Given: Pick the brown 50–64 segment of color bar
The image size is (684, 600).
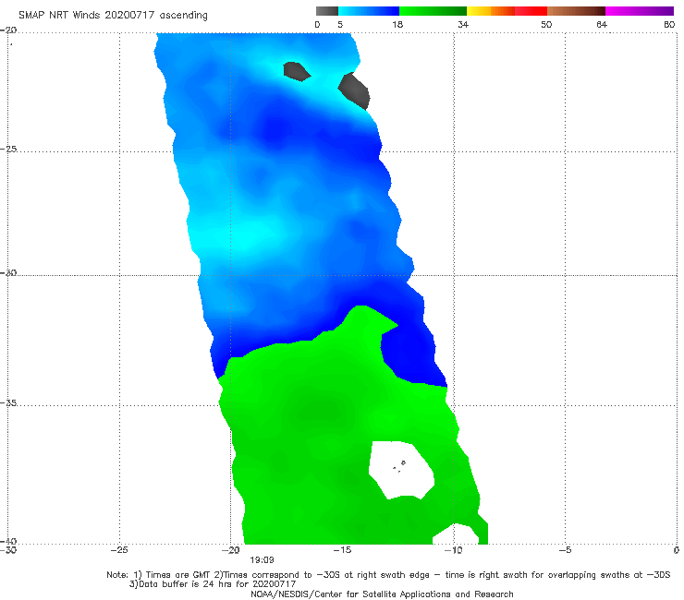Looking at the screenshot, I should click(x=576, y=11).
